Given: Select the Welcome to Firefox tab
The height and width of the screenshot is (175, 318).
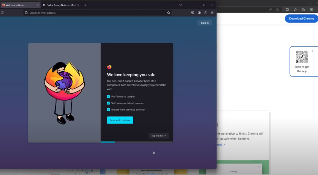Looking at the screenshot, I should (19, 5).
